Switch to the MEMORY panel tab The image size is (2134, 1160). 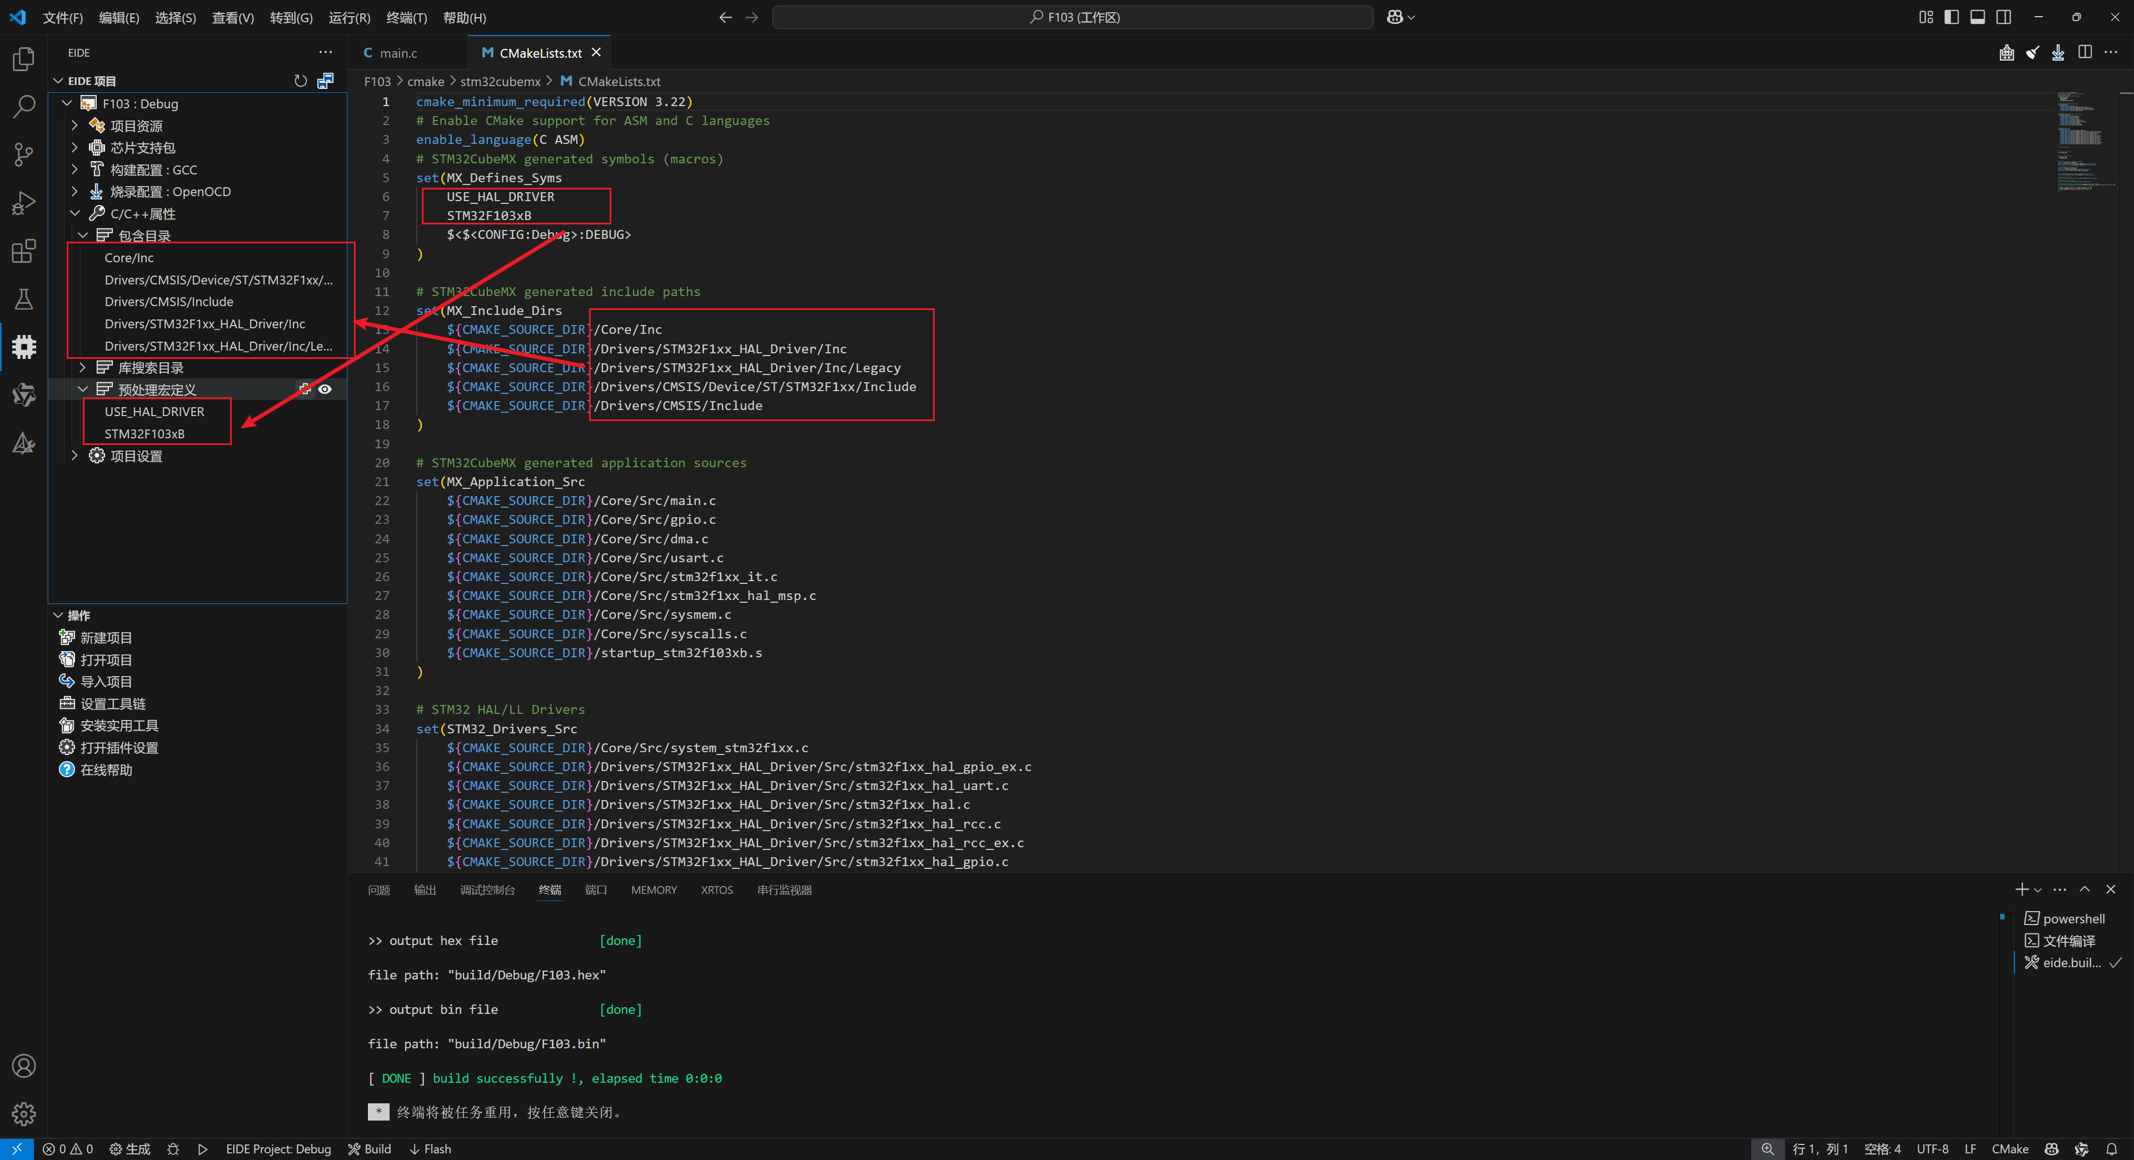pos(654,890)
